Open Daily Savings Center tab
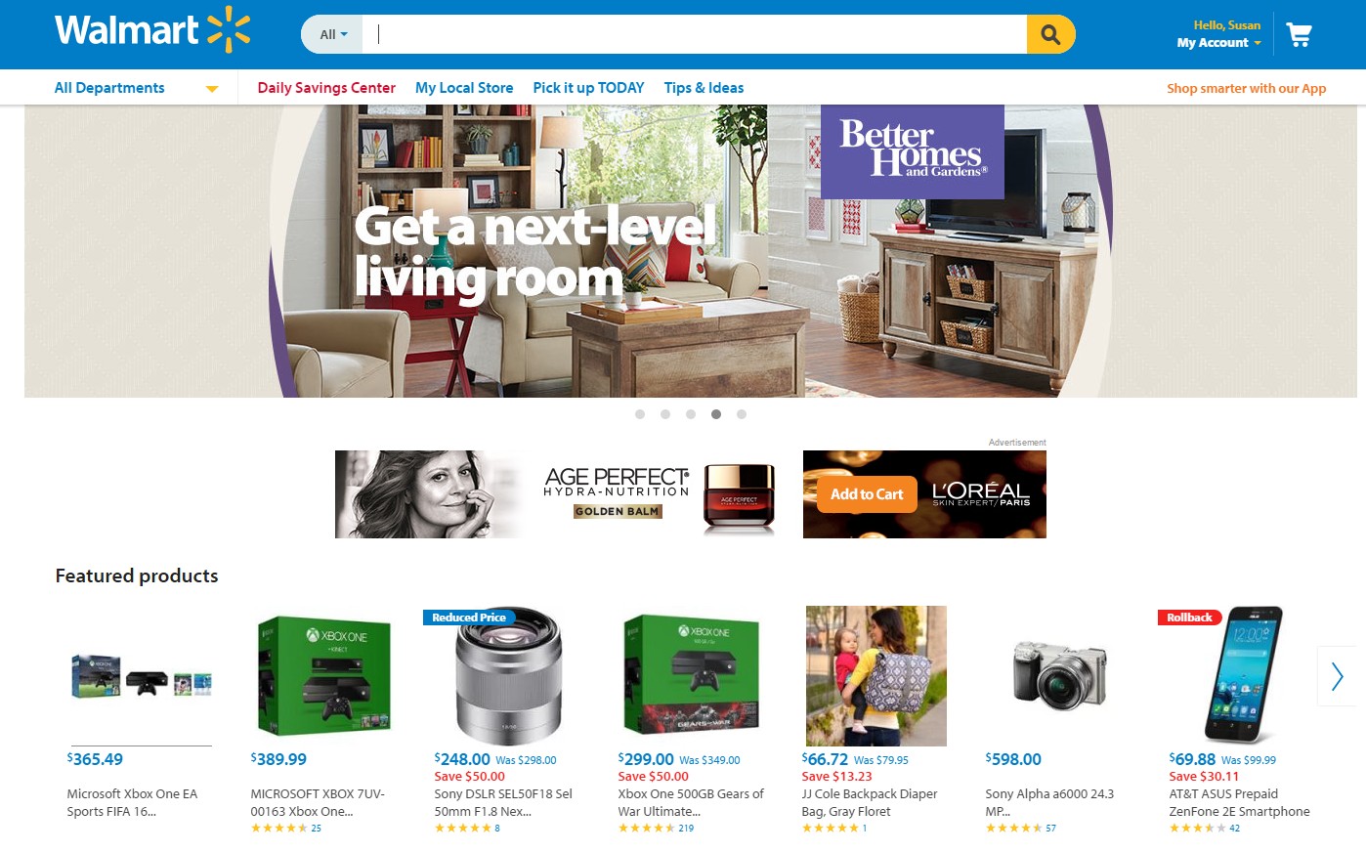Viewport: 1366px width, 852px height. point(326,88)
